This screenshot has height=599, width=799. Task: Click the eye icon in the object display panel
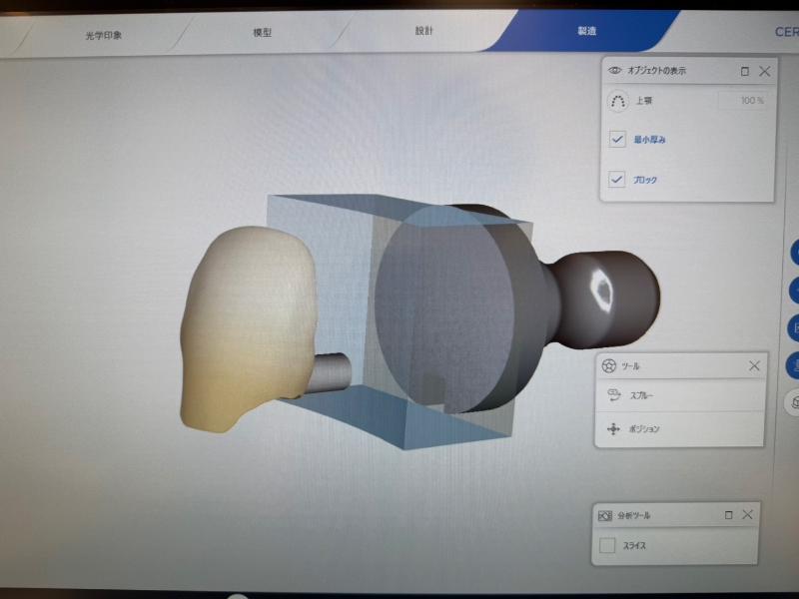(x=615, y=71)
